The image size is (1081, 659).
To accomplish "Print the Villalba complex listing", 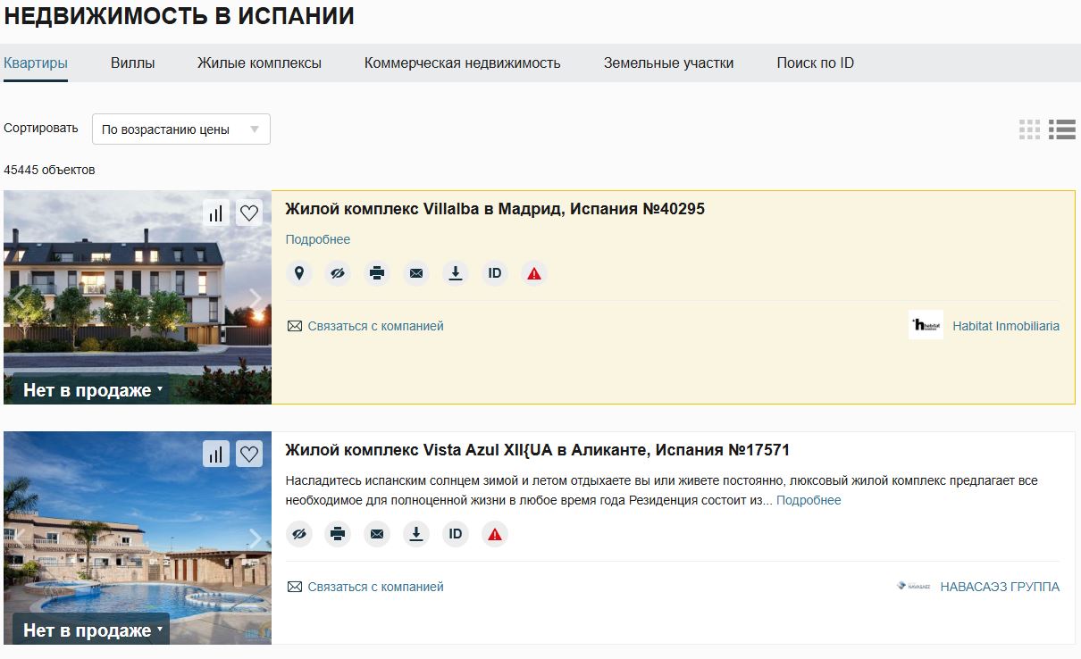I will (377, 273).
